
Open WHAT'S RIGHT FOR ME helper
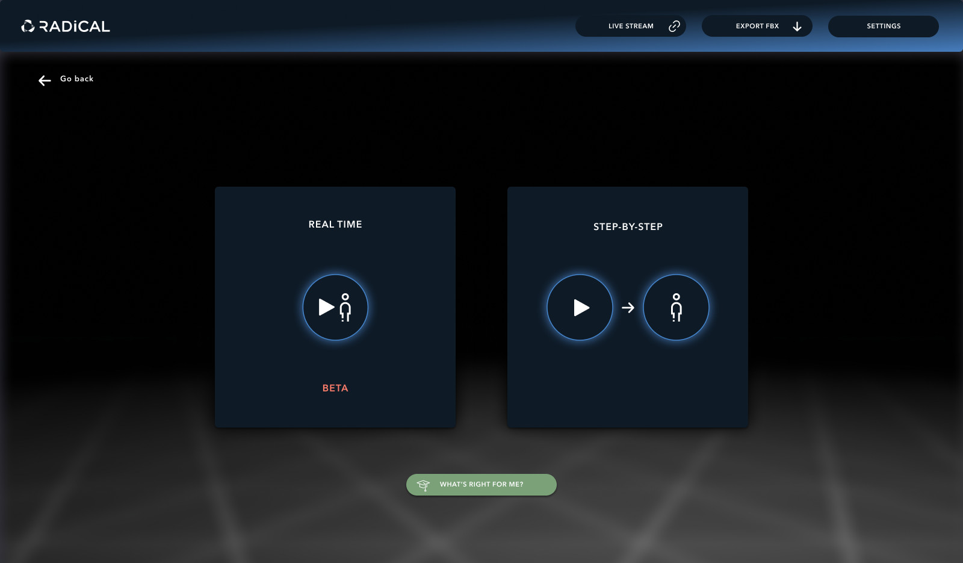(482, 484)
